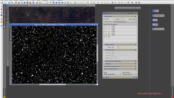Screen dimensions: 174x98
Task: Expand the Deringing section
Action: tap(135, 64)
